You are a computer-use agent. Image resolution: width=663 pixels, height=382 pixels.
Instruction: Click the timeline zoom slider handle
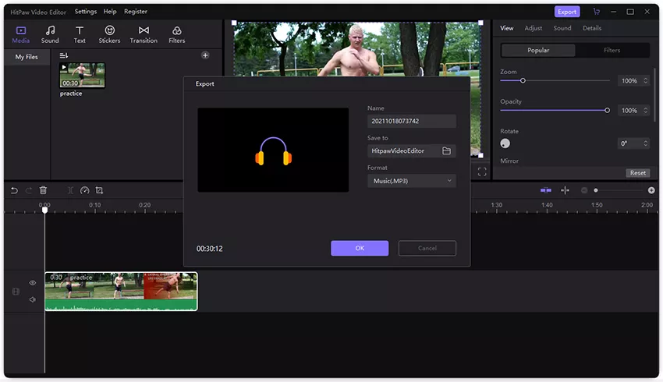point(596,190)
